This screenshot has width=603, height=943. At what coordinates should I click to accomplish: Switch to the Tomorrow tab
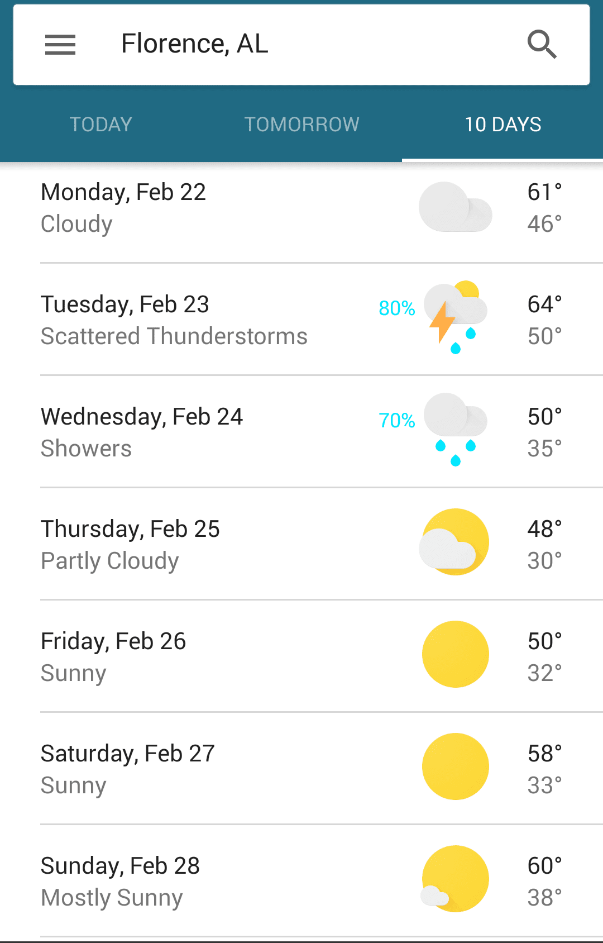(301, 125)
